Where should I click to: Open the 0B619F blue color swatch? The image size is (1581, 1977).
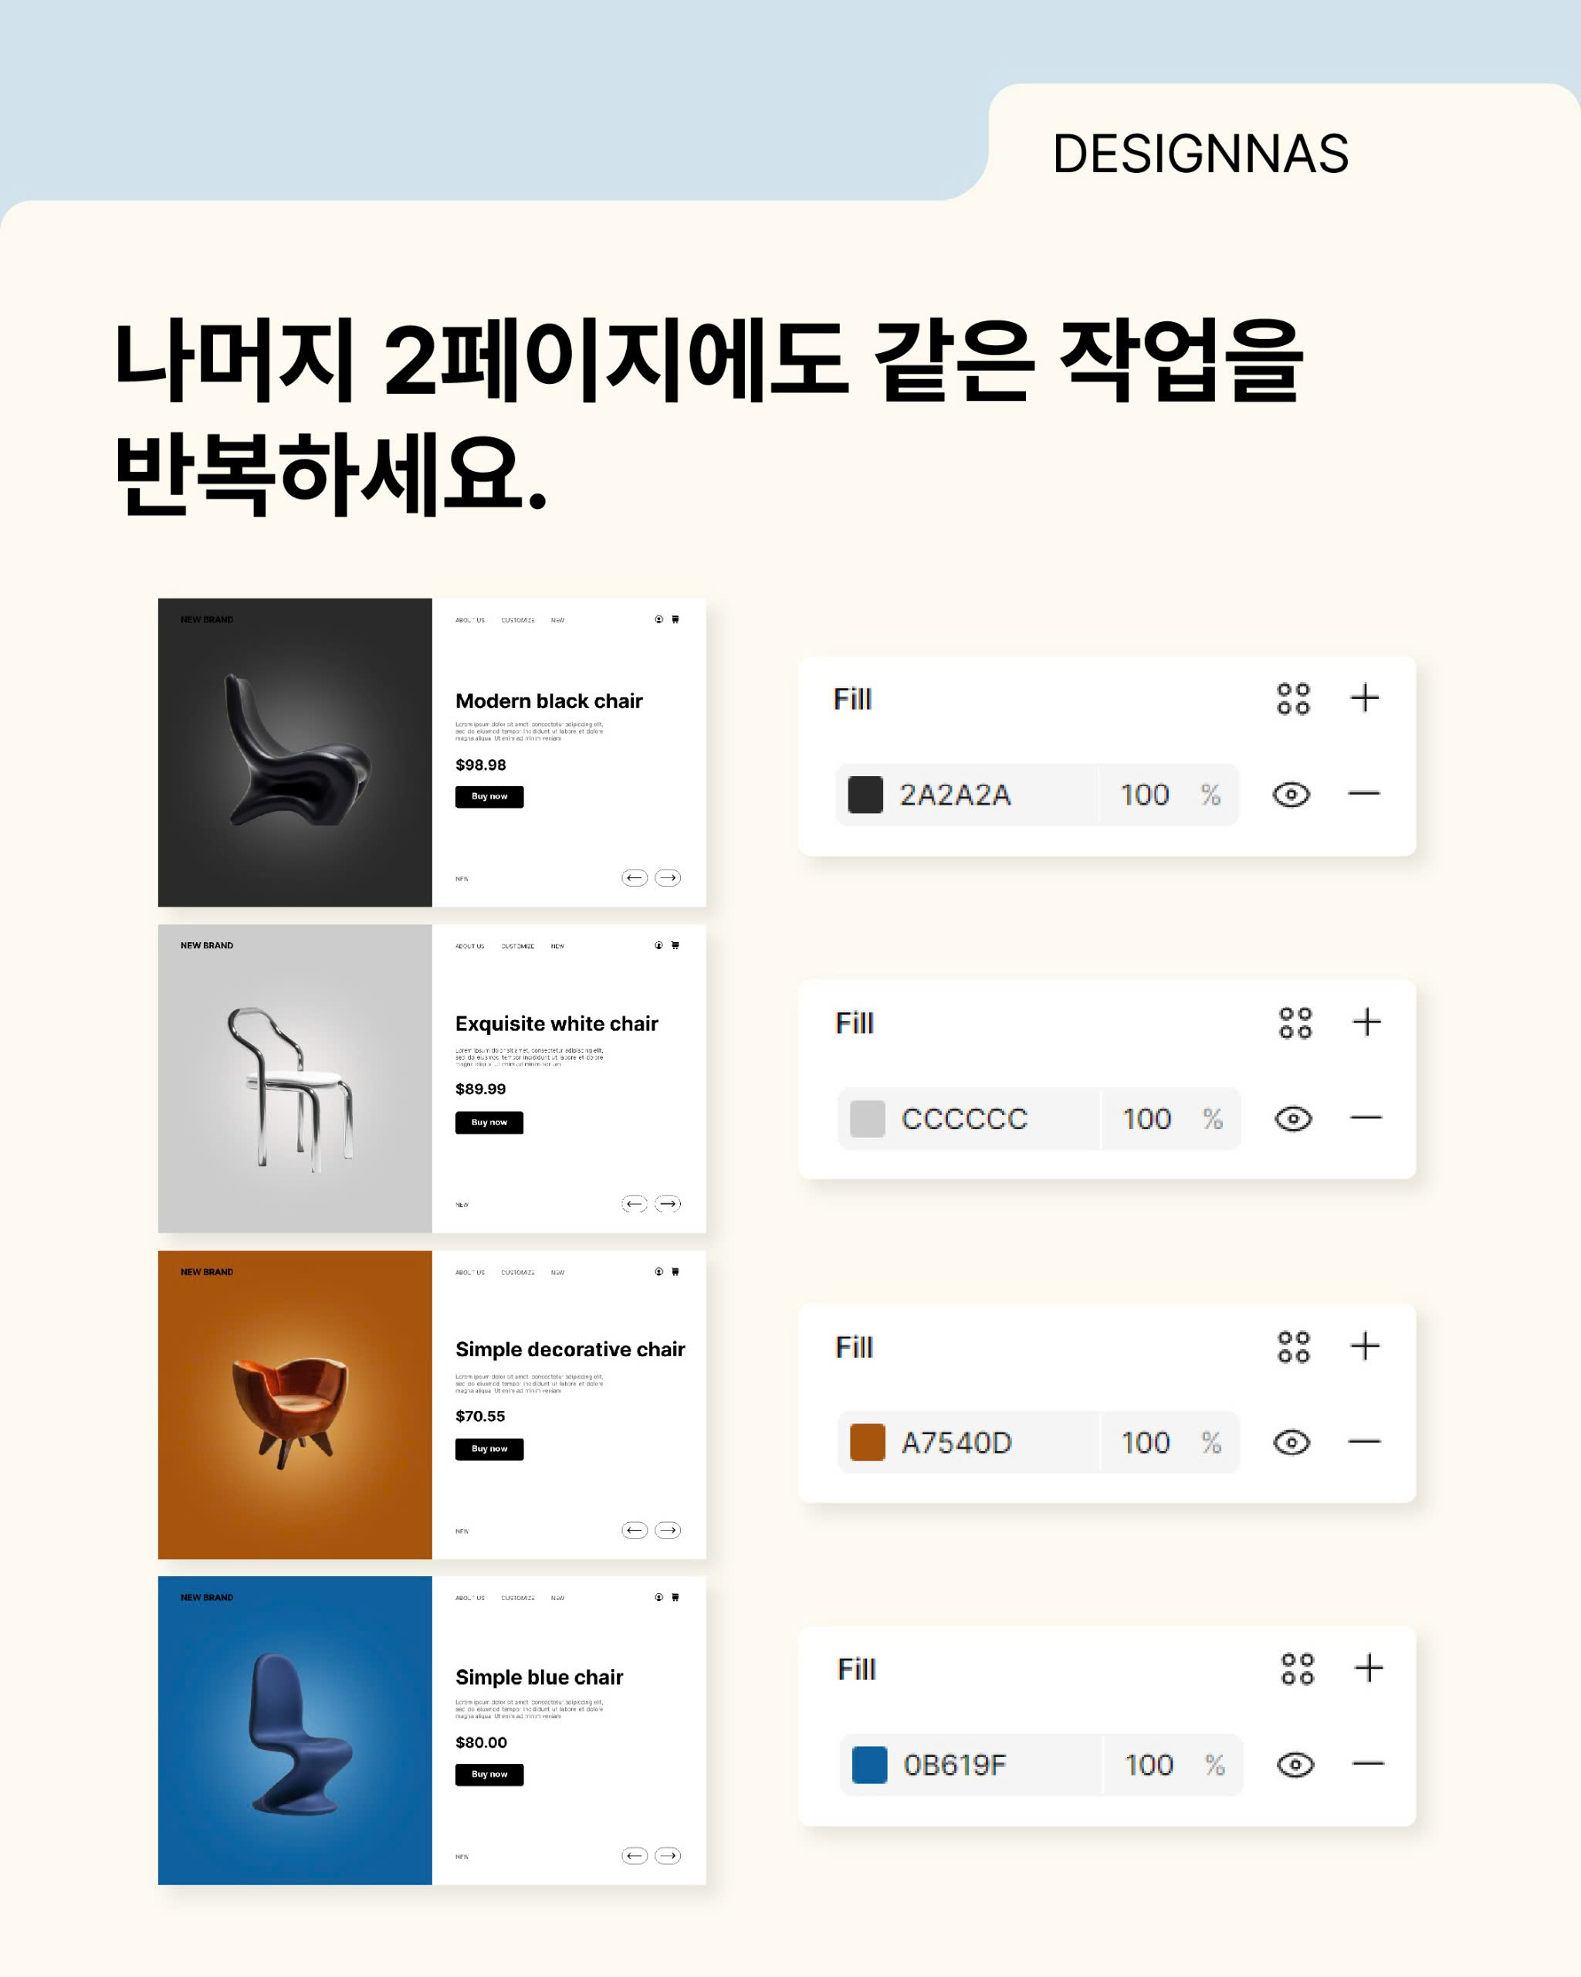pyautogui.click(x=869, y=1765)
